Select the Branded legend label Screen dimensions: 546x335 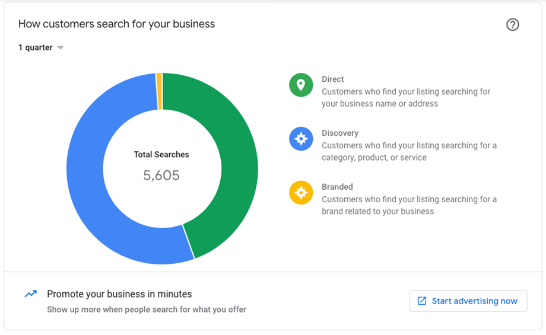(x=337, y=187)
